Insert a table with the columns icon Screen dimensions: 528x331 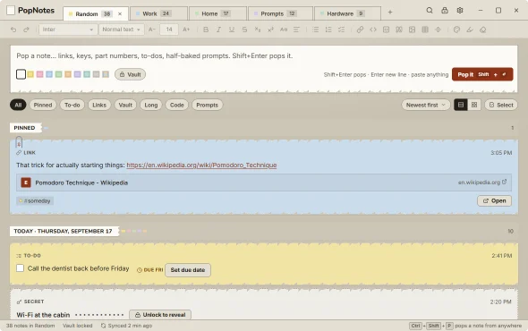(x=425, y=30)
